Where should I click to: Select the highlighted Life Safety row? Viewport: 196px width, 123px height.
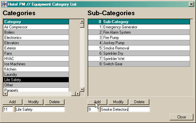[36, 79]
